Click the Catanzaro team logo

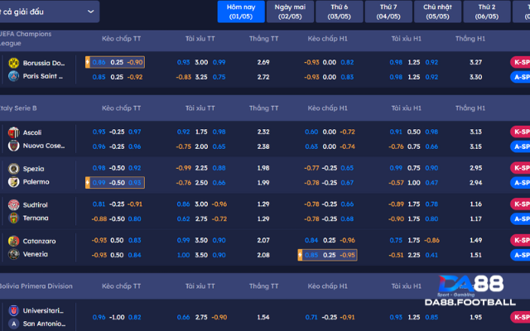click(x=13, y=241)
